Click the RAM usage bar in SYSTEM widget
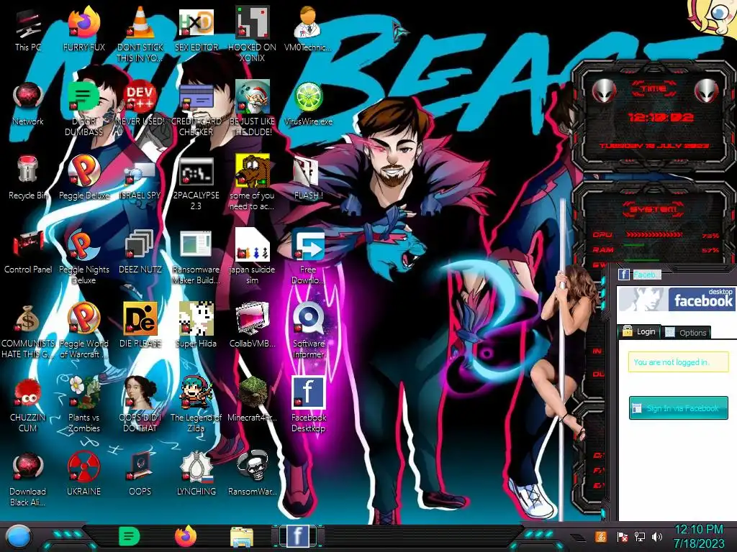The width and height of the screenshot is (737, 552). 633,247
